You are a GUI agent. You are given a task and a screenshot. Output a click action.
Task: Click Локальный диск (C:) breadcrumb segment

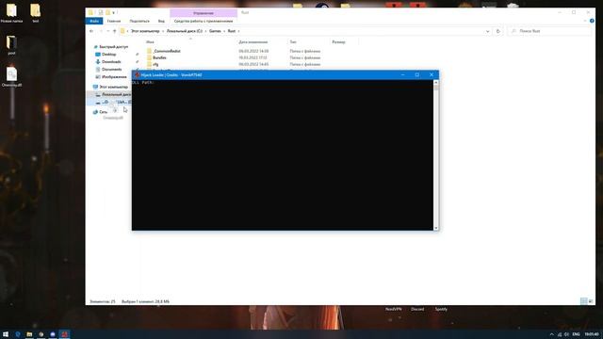[x=185, y=31]
